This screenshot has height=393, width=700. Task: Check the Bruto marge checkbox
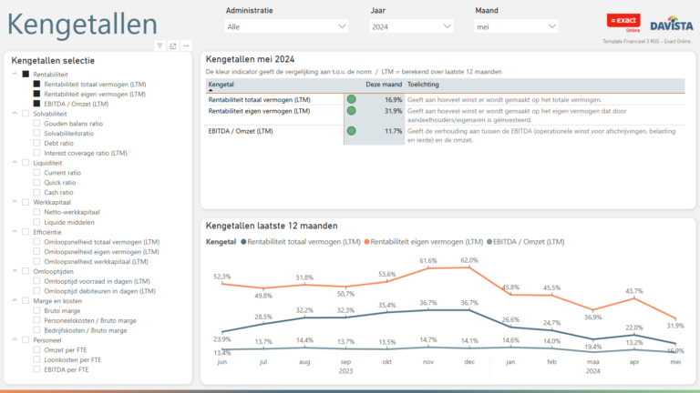pos(36,310)
